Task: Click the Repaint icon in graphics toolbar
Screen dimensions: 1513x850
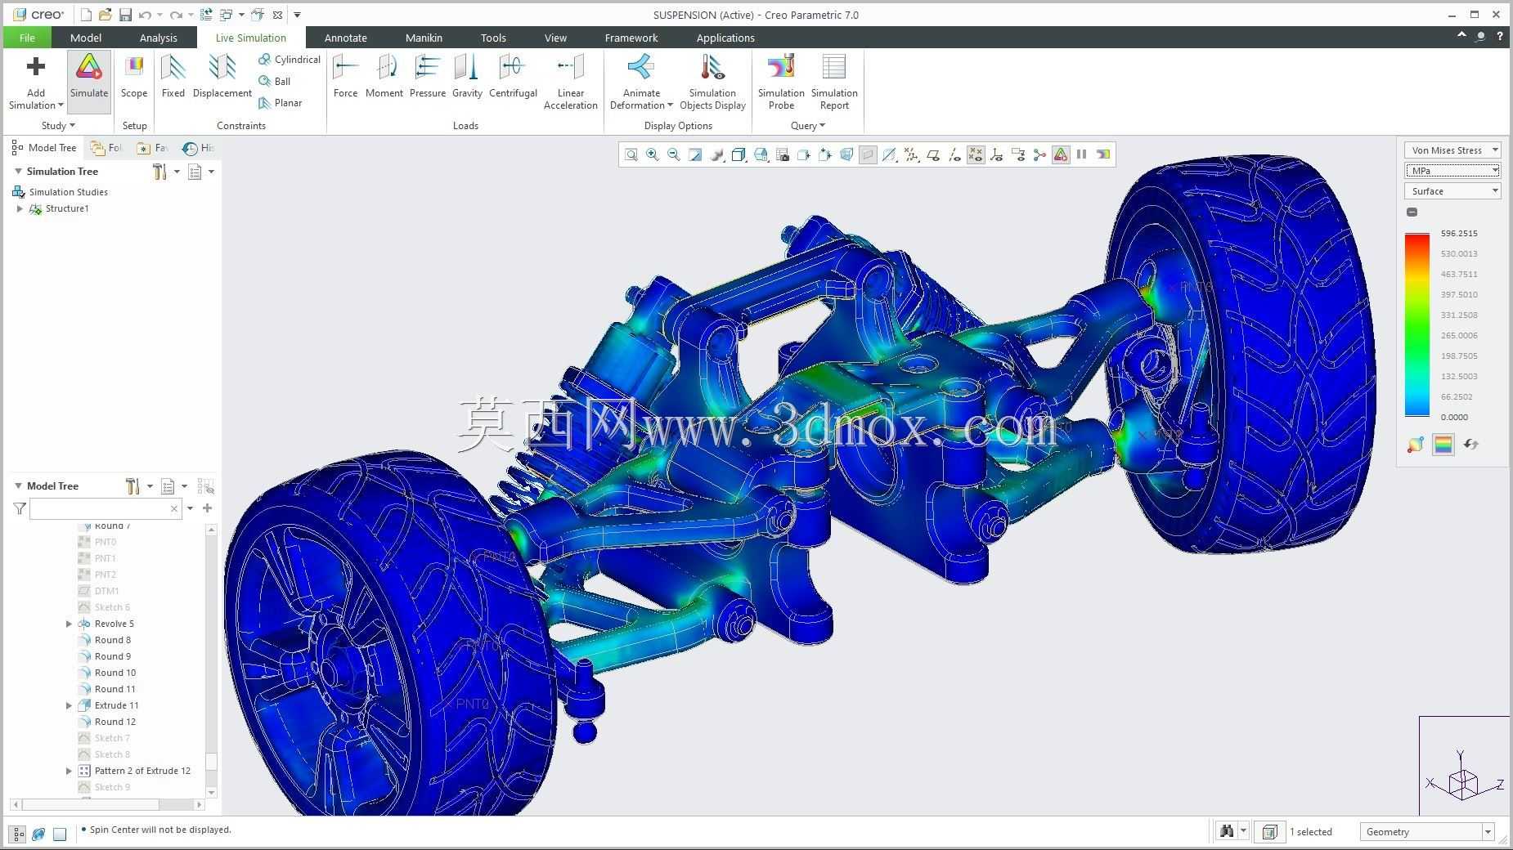Action: click(694, 154)
